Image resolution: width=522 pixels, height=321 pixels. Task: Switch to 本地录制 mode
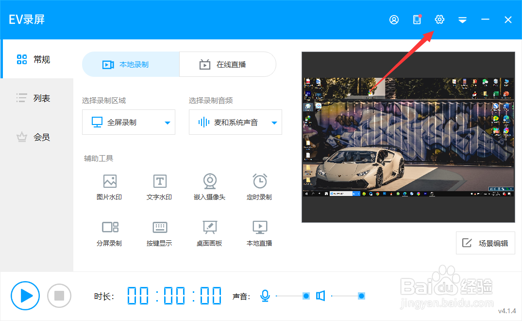coord(131,64)
